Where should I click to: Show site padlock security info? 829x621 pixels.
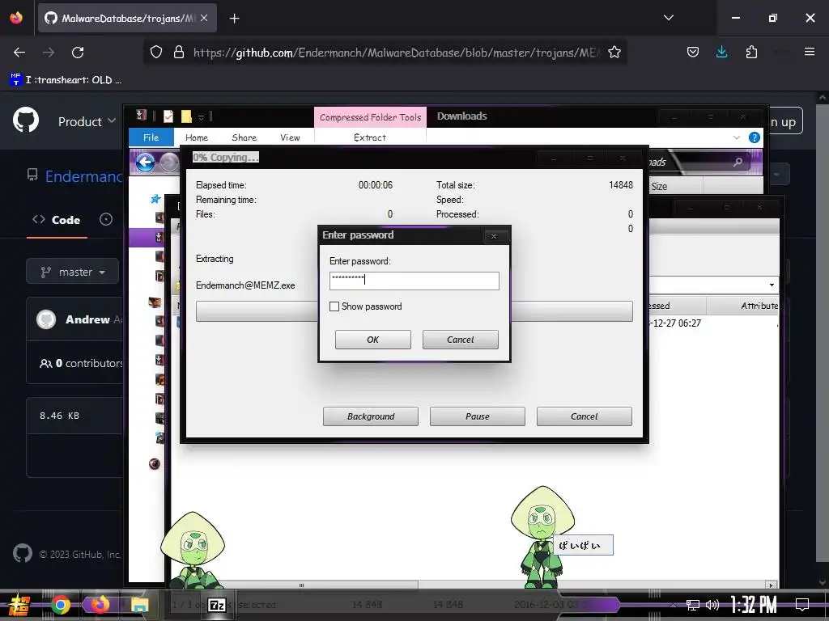[179, 53]
